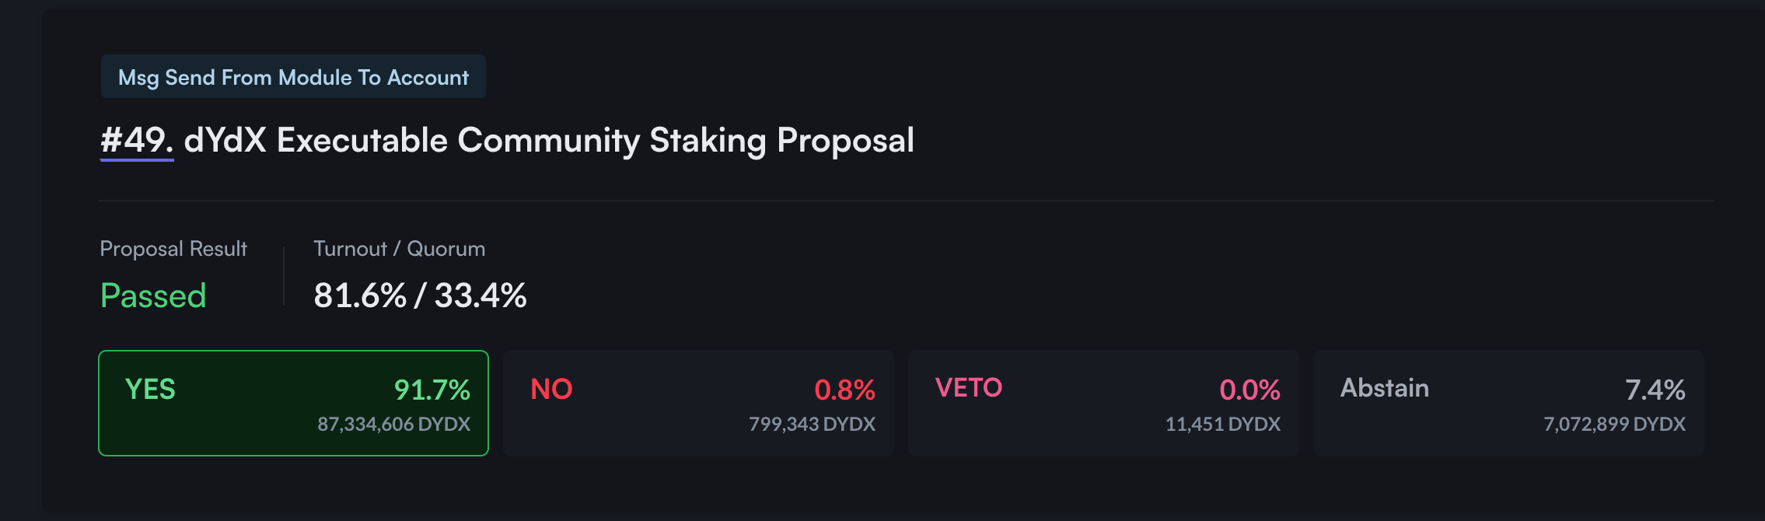Open the #49. proposal number link
This screenshot has width=1765, height=521.
(x=137, y=141)
